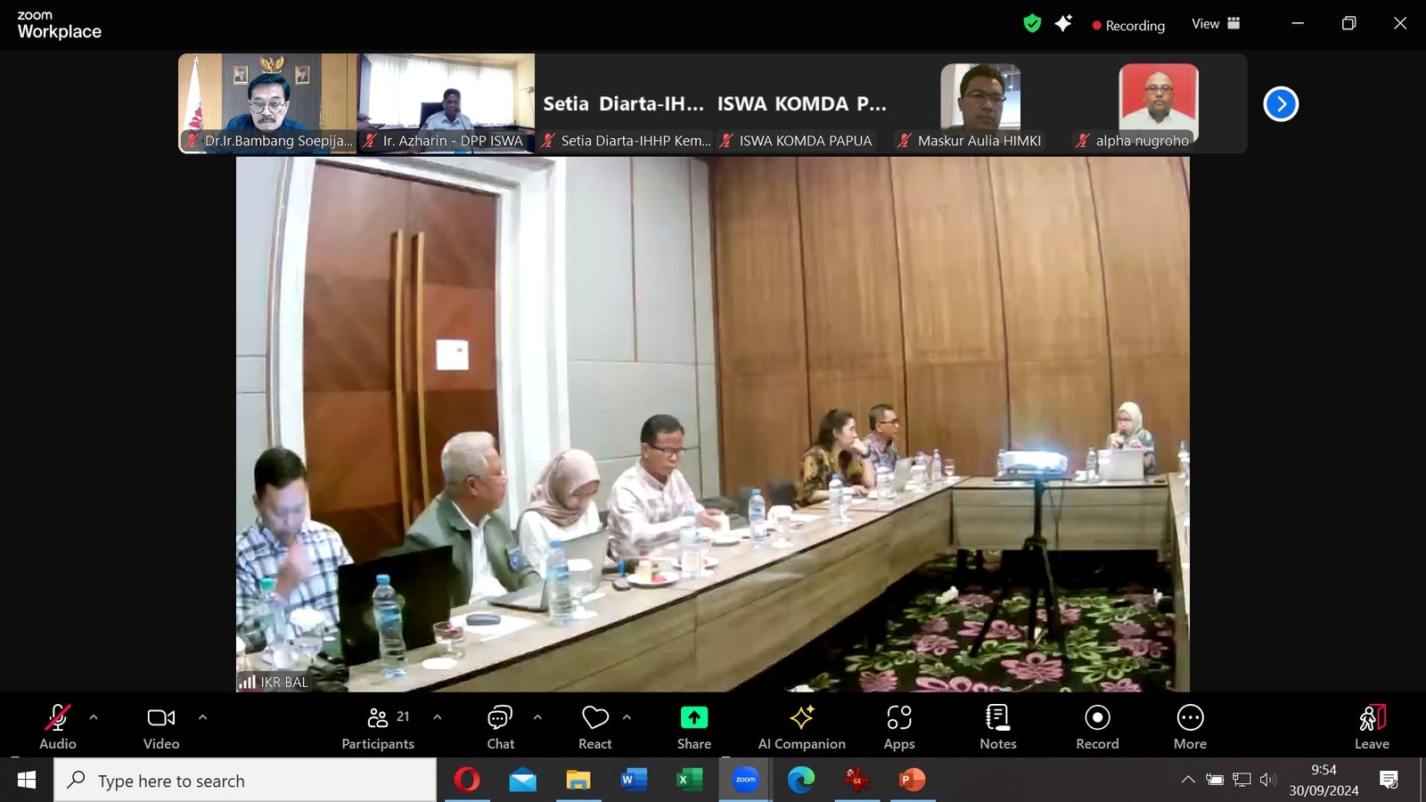Open AI Companion
Viewport: 1426px width, 802px height.
point(802,727)
